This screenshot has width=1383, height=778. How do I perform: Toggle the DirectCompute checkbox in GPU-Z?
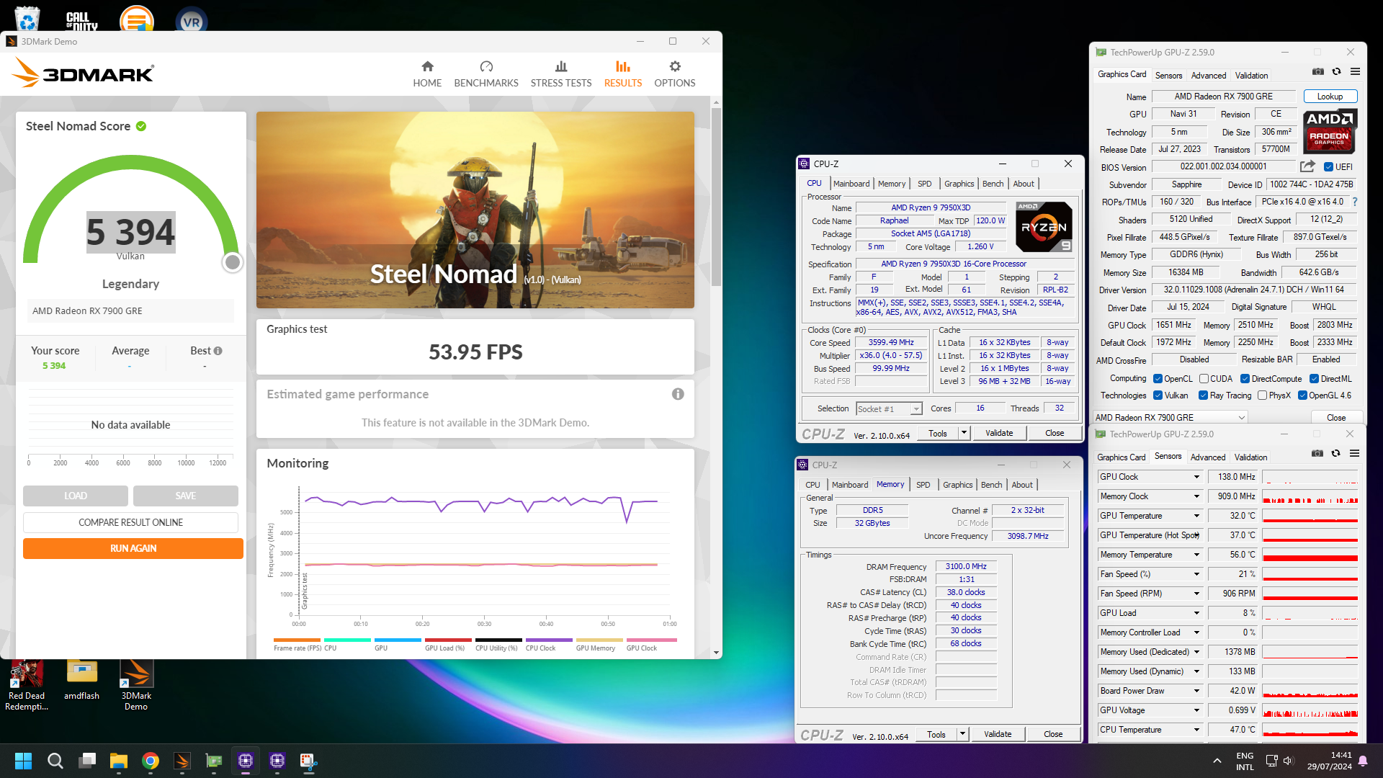tap(1245, 379)
